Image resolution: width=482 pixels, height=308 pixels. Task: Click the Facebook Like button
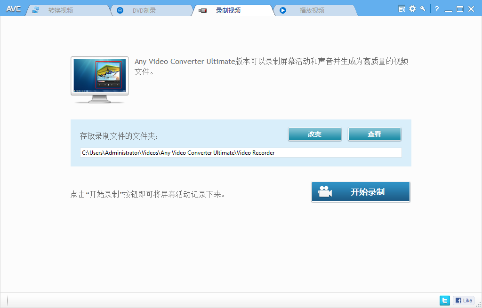click(x=463, y=300)
